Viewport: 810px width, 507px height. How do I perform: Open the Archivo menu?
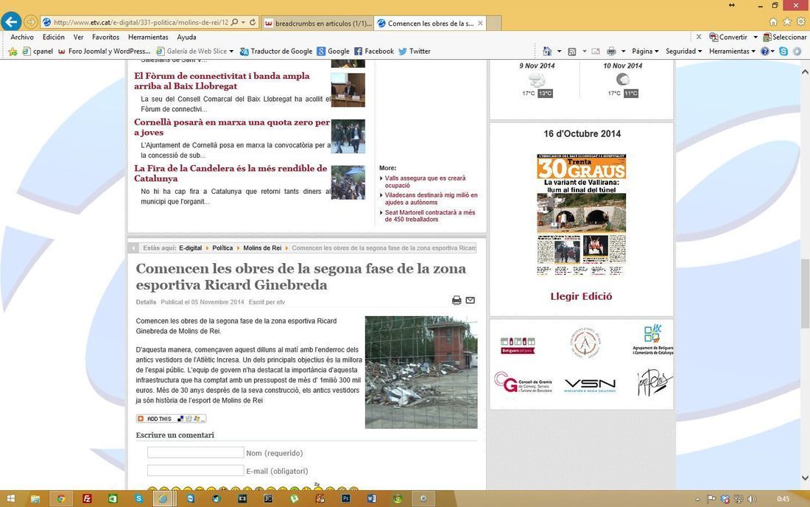tap(22, 37)
